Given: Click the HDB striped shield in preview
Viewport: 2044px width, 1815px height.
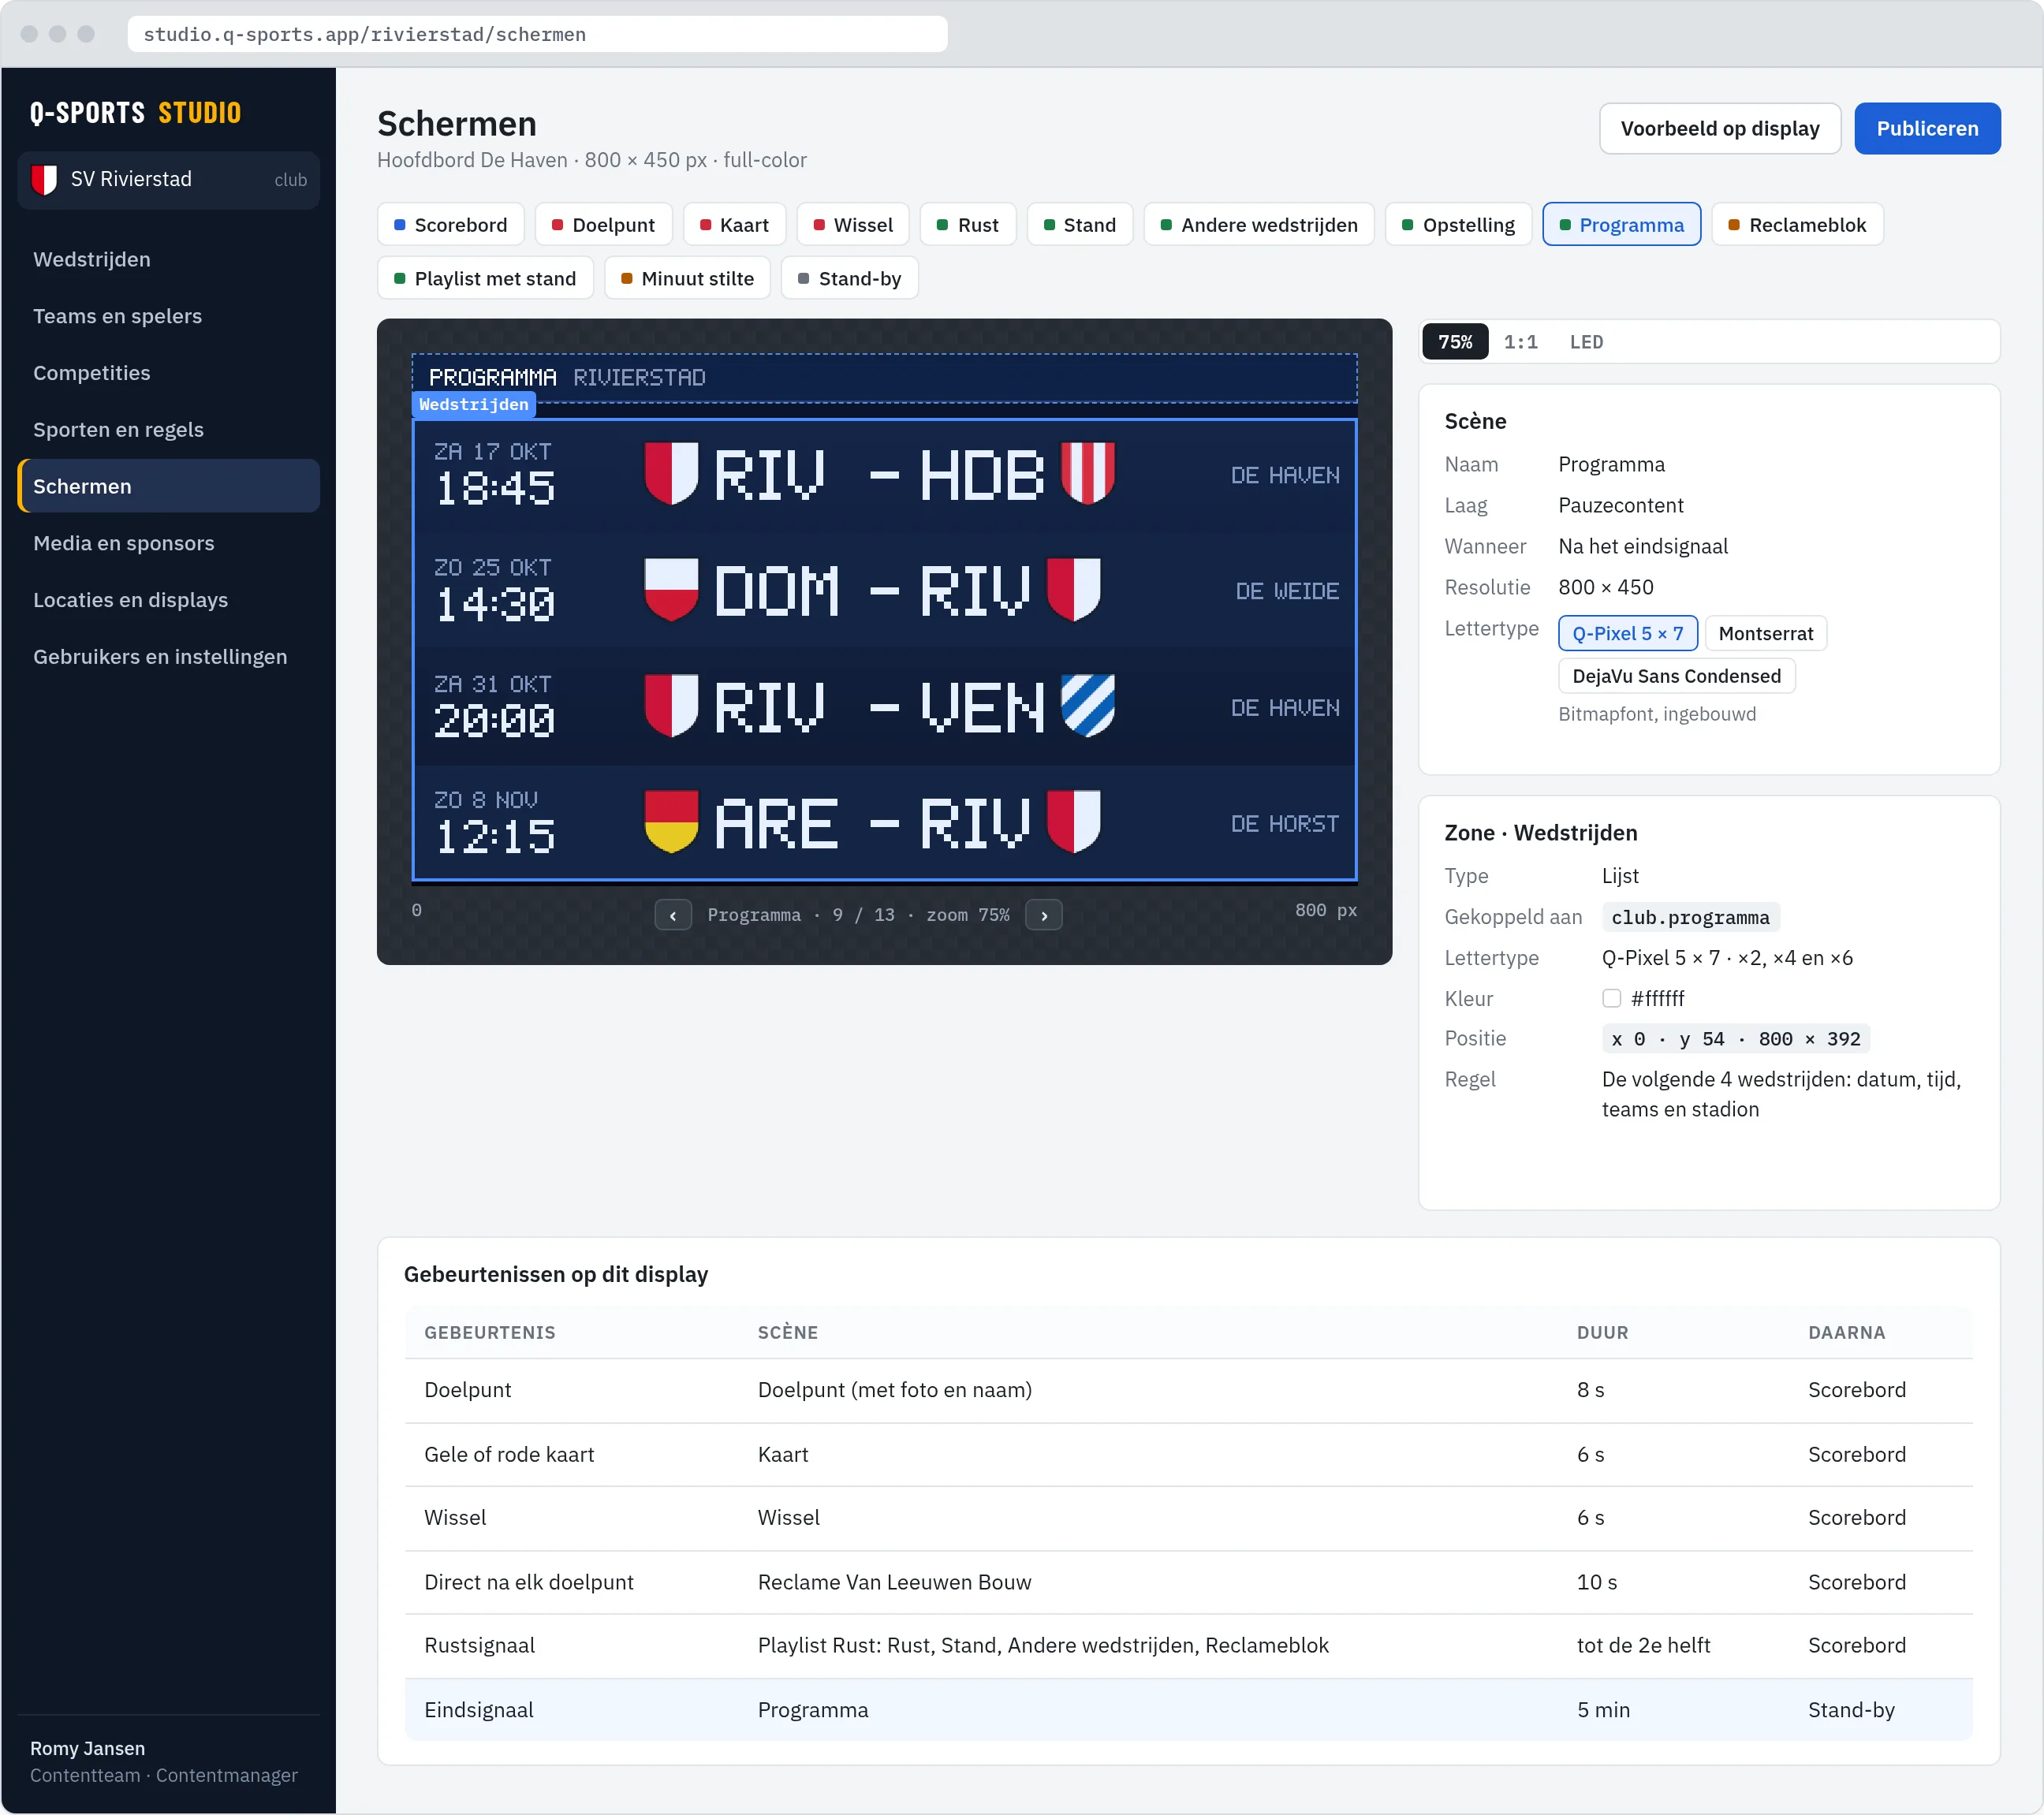Looking at the screenshot, I should click(1087, 473).
